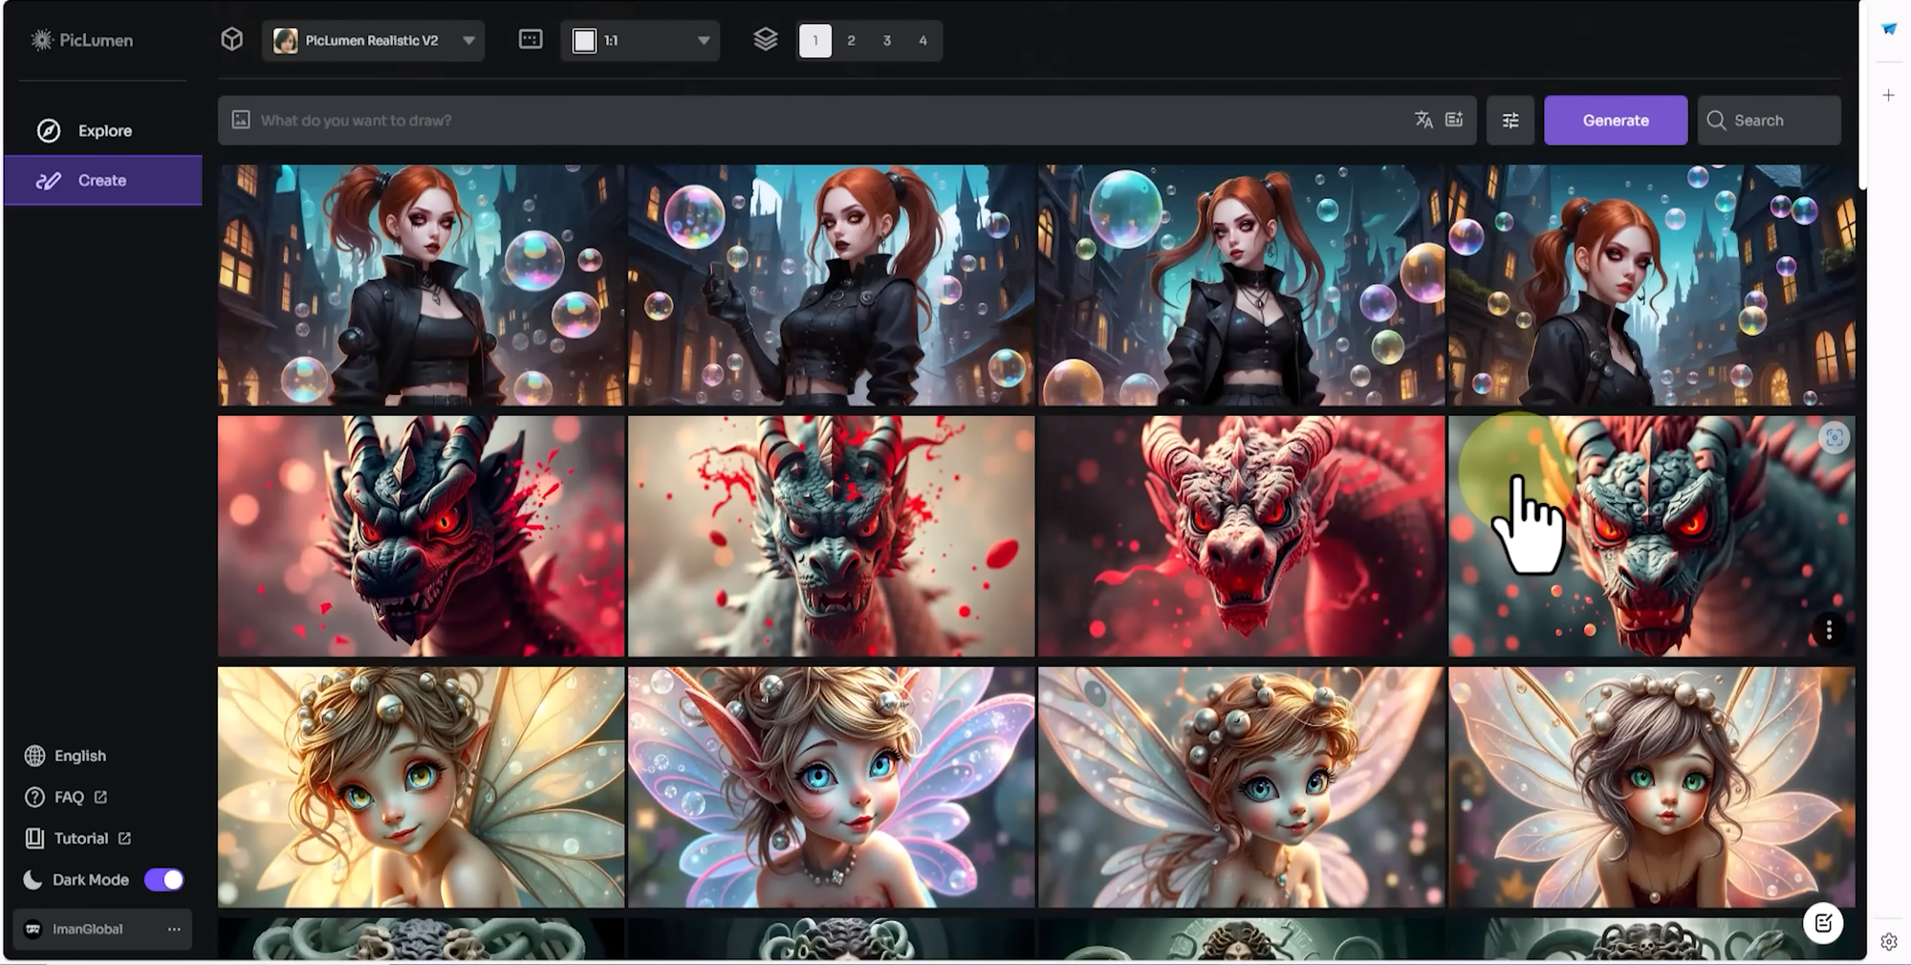The image size is (1911, 965).
Task: Open first gothic girl with bubbles image
Action: 421,285
